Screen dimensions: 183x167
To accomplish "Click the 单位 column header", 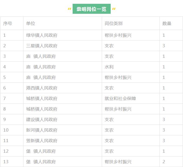I will (x=30, y=24).
